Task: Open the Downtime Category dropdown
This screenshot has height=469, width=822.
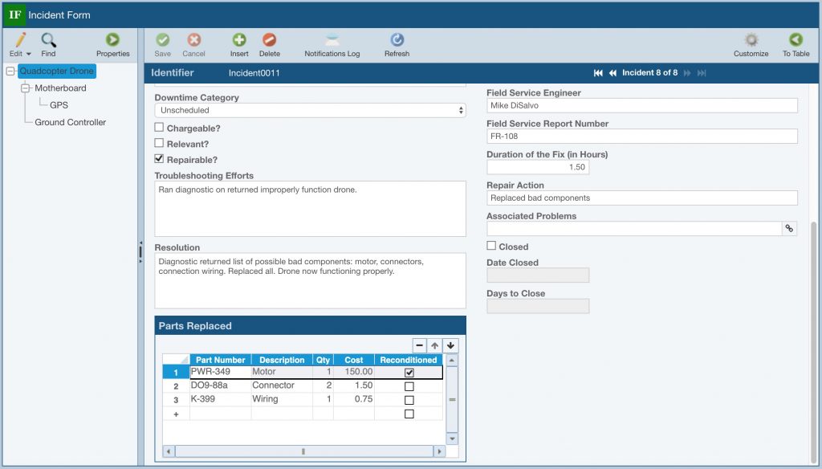Action: click(310, 110)
